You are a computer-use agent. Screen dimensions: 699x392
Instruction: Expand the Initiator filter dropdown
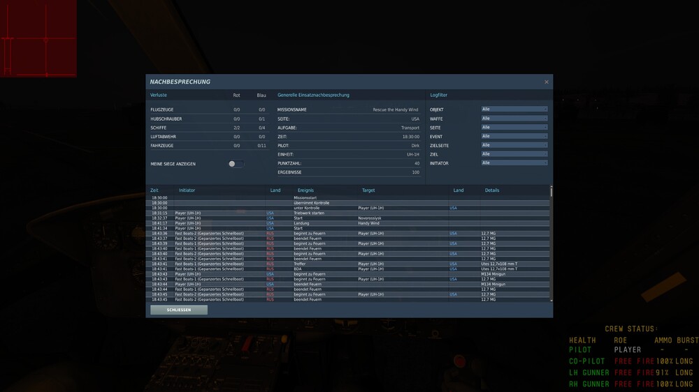[x=514, y=163]
